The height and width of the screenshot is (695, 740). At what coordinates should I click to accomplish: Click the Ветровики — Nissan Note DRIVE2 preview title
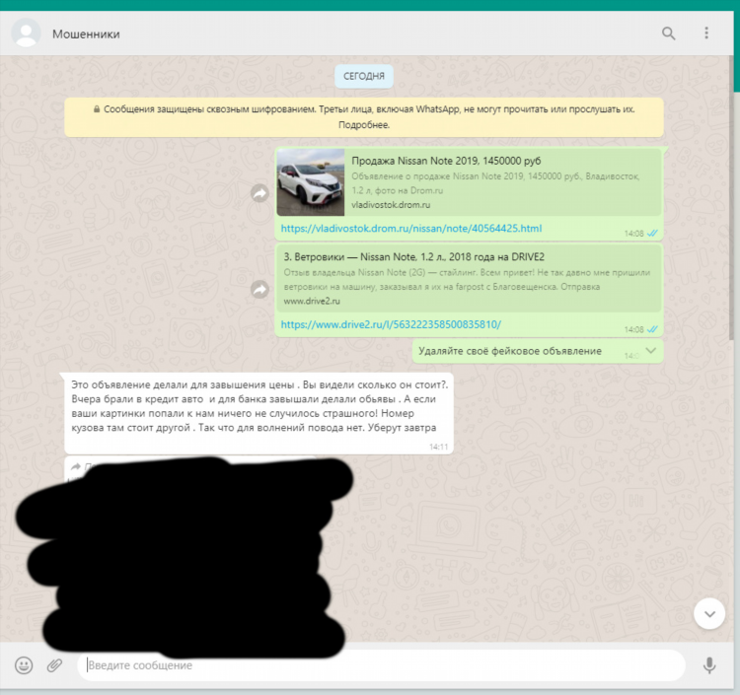pyautogui.click(x=413, y=257)
